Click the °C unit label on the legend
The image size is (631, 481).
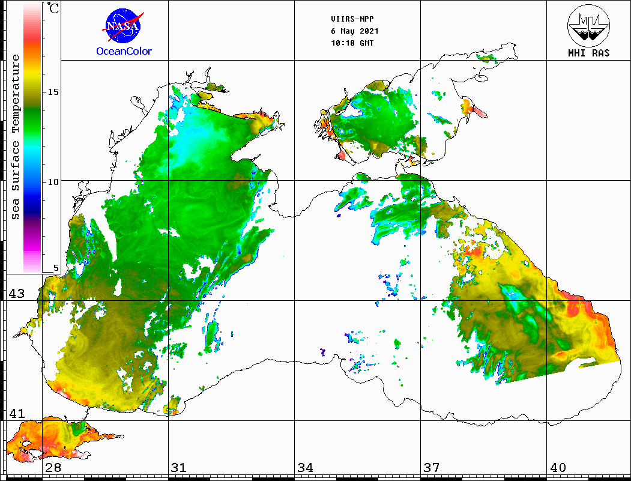click(x=53, y=8)
